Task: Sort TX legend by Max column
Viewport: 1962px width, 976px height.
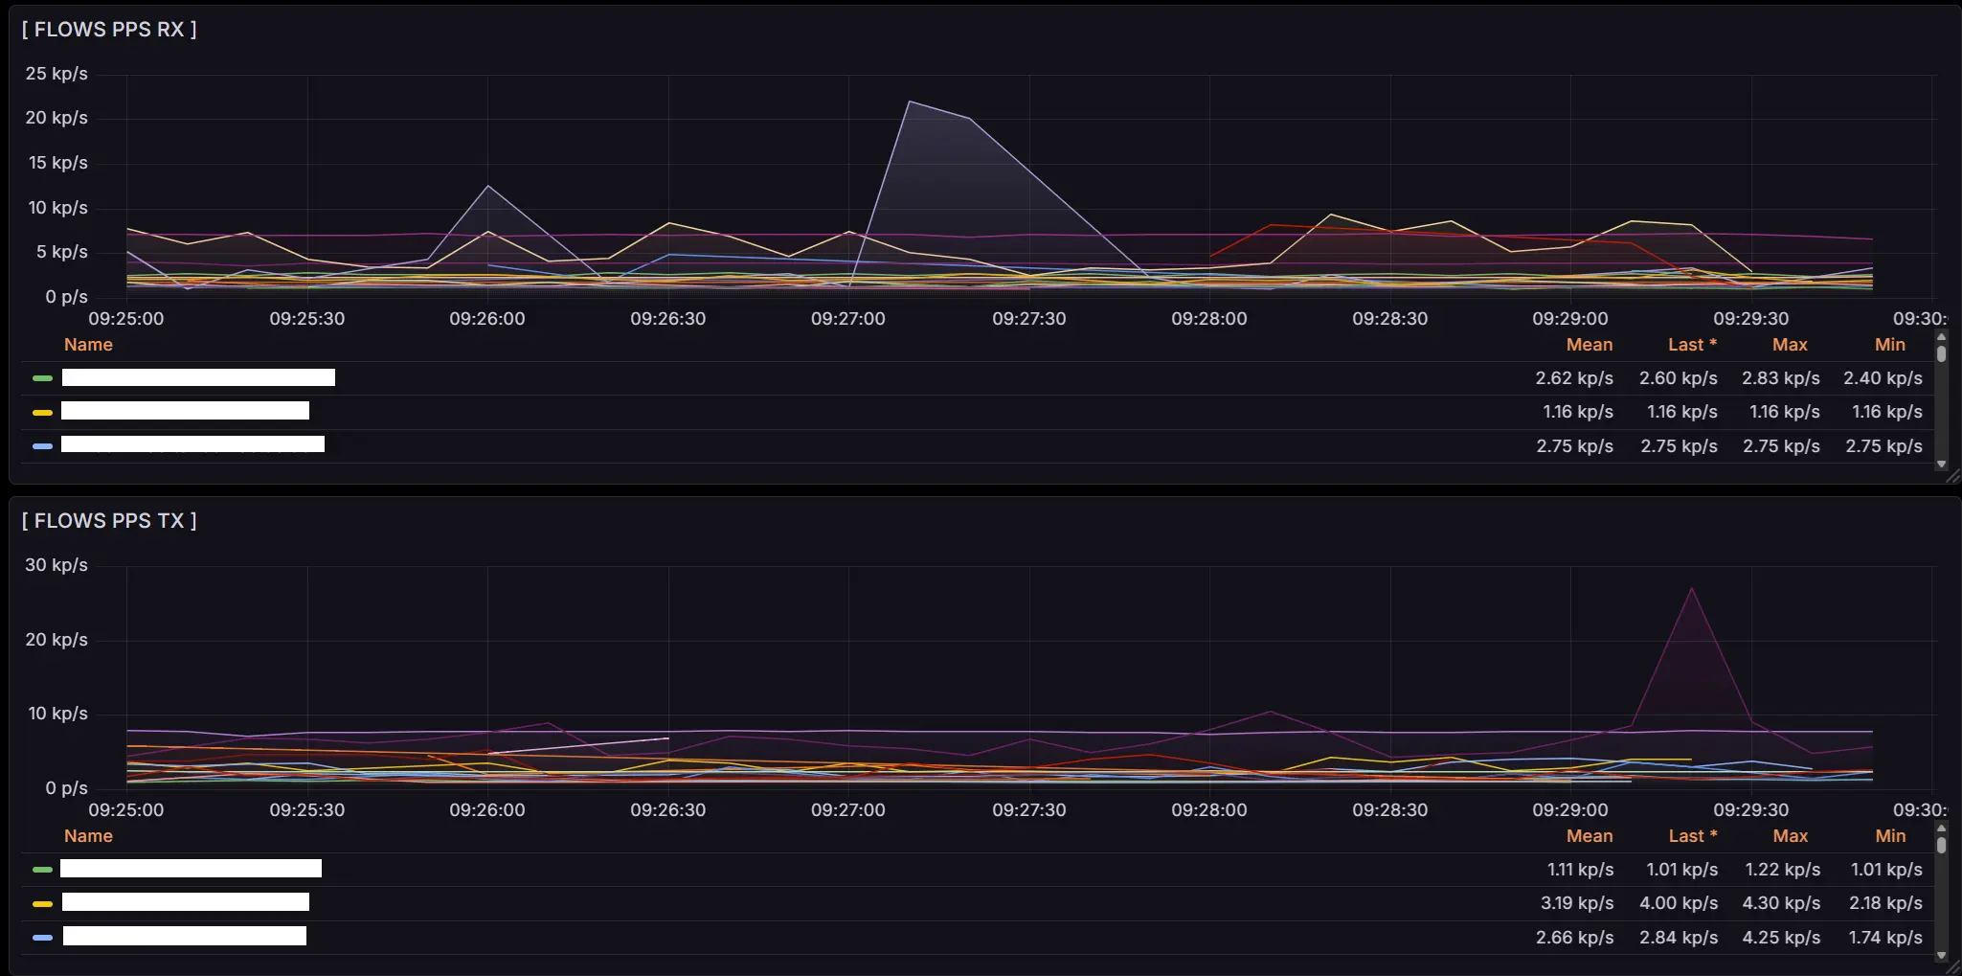Action: pyautogui.click(x=1789, y=836)
